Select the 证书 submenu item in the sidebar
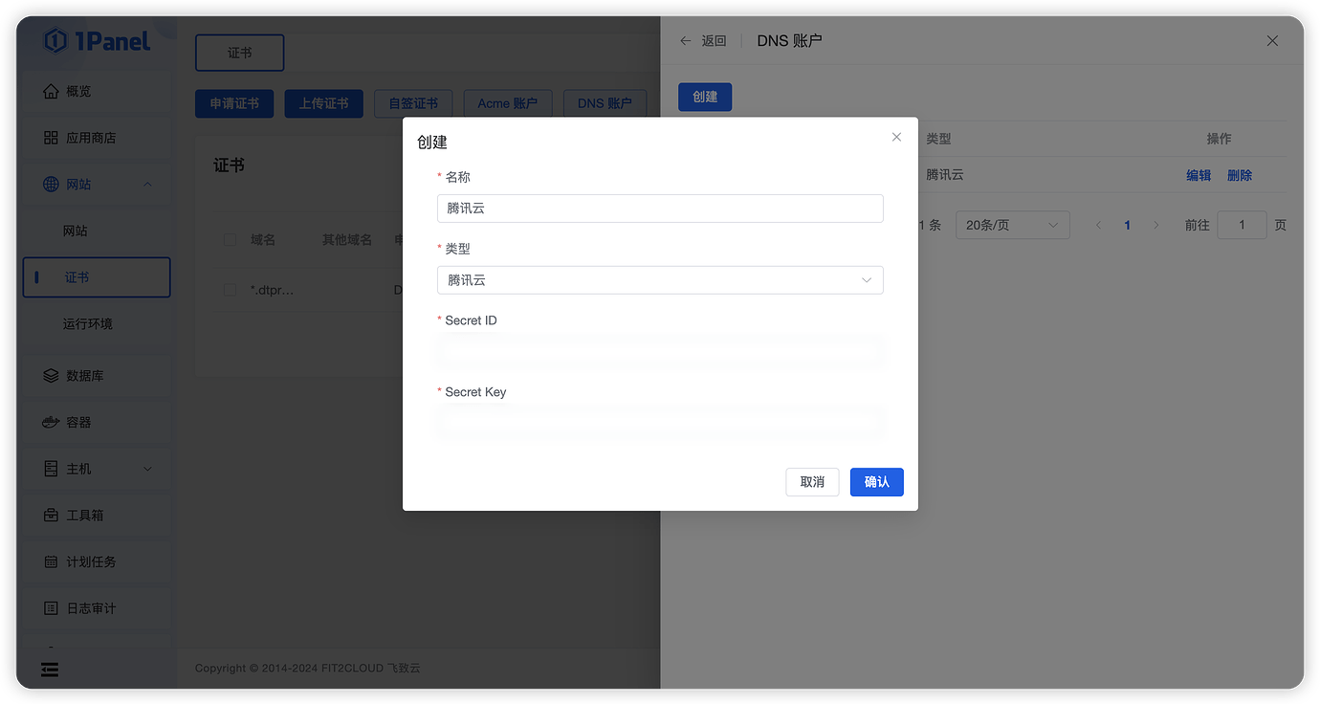This screenshot has height=704, width=1320. pos(97,277)
